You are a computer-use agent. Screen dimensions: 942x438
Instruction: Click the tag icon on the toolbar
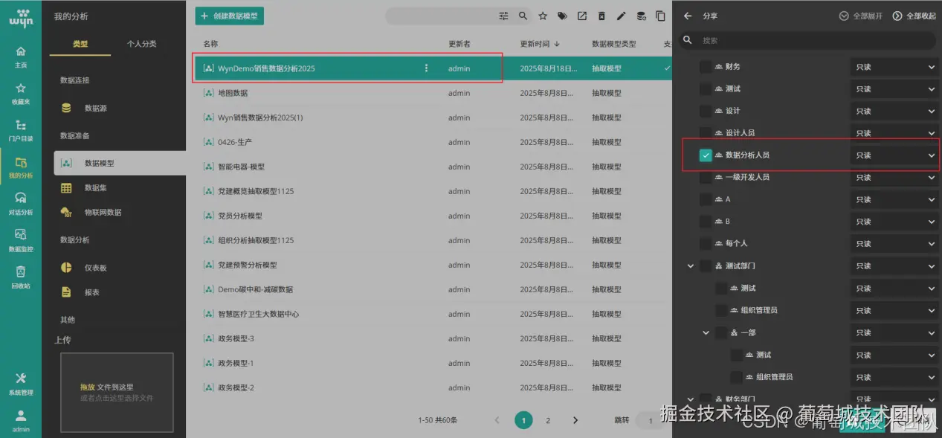[561, 16]
